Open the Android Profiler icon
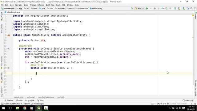The width and height of the screenshot is (197, 111). 163,8
